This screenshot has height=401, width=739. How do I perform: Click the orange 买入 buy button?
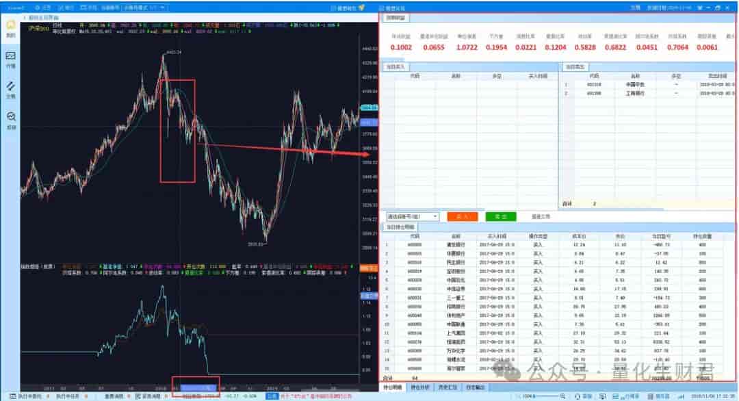[x=462, y=216]
